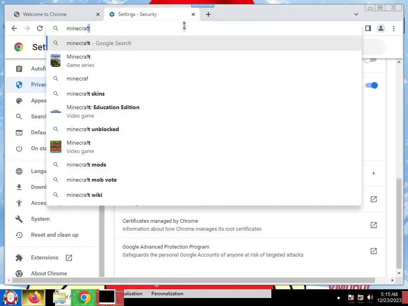408x306 pixels.
Task: Click Minecraft Education Edition thumbnail
Action: coord(56,112)
